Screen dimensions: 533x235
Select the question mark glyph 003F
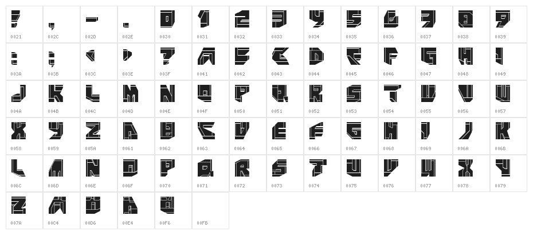pyautogui.click(x=166, y=57)
